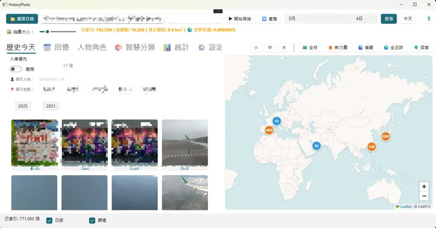Screen dimensions: 436x228
Task: Zoom out on the map
Action: pos(424,196)
